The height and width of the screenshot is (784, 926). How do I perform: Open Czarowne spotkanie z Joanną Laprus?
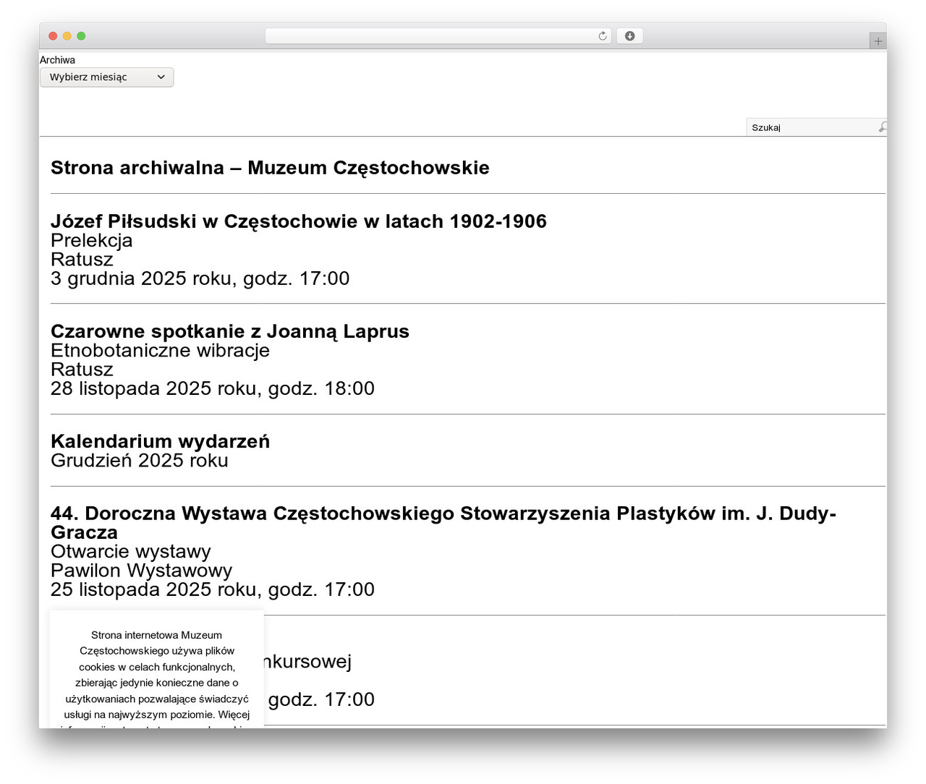[230, 331]
